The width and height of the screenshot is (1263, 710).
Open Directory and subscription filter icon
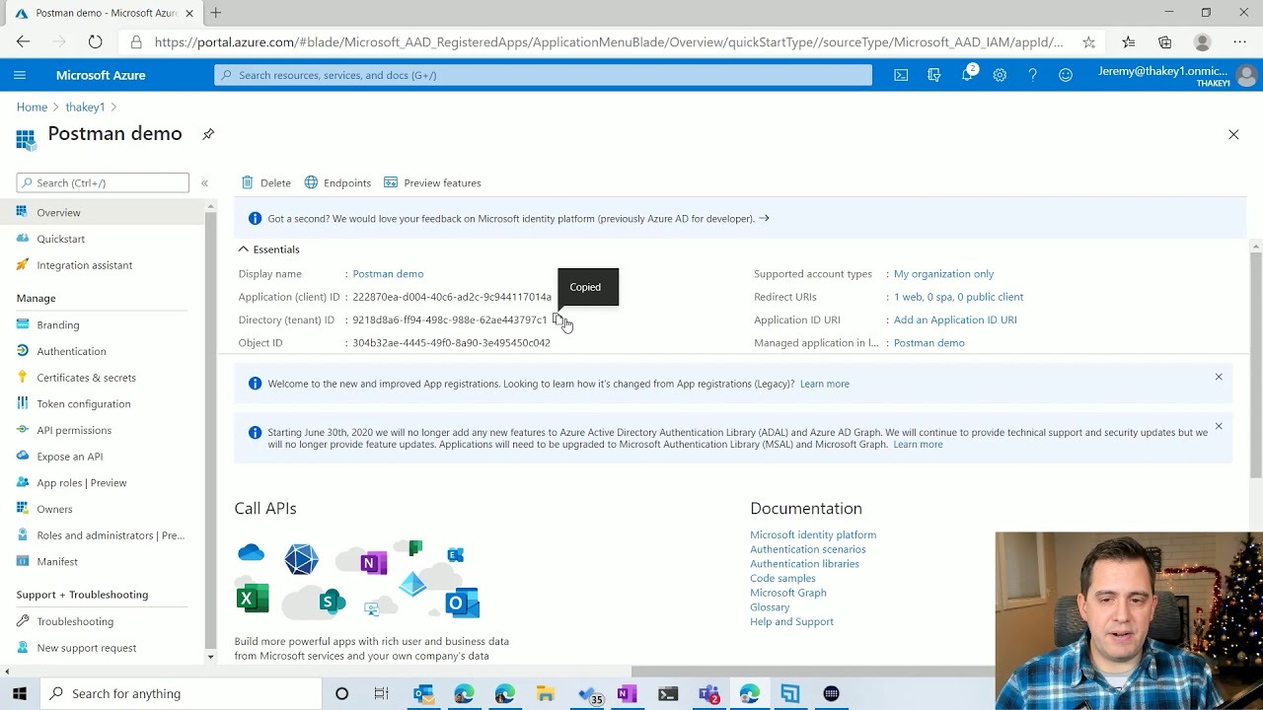[x=933, y=75]
